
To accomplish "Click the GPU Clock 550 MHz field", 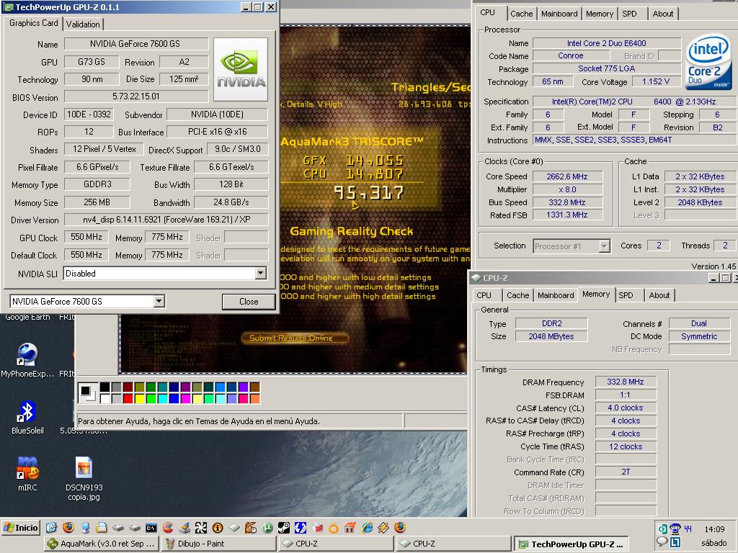I will tap(86, 237).
